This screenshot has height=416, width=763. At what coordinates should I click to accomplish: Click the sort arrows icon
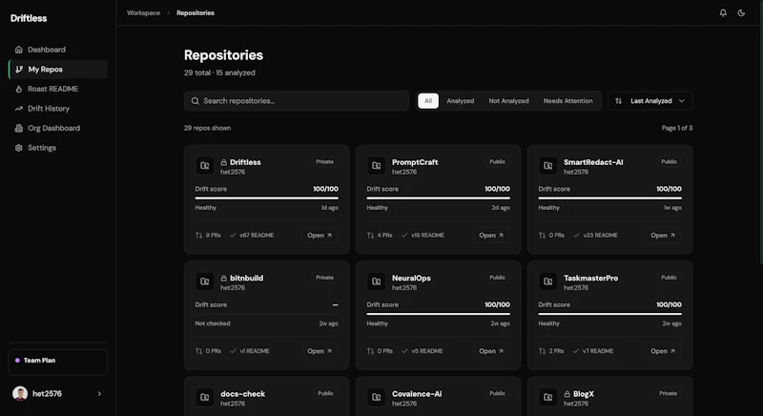(618, 101)
